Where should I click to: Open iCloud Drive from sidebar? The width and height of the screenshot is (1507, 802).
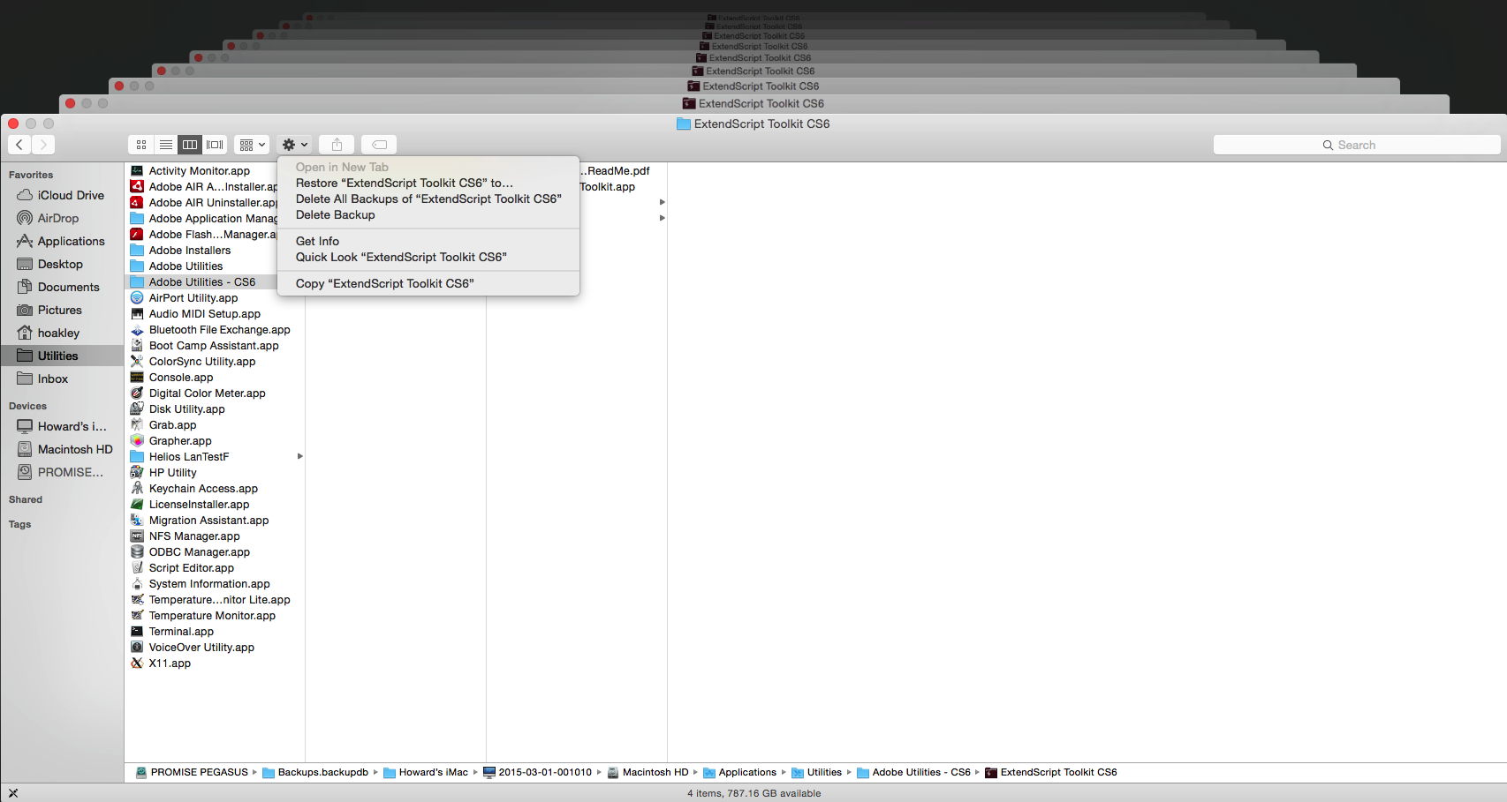click(x=70, y=195)
